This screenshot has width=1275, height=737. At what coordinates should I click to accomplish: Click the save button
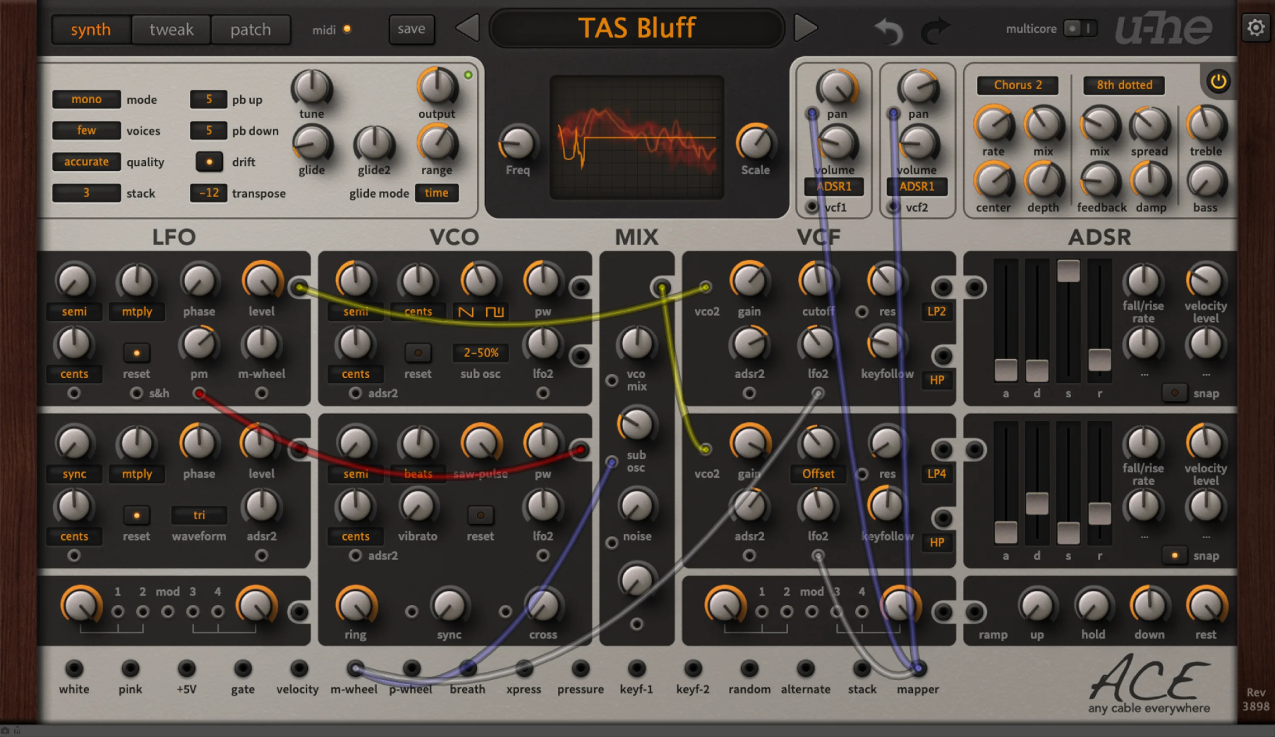tap(411, 29)
